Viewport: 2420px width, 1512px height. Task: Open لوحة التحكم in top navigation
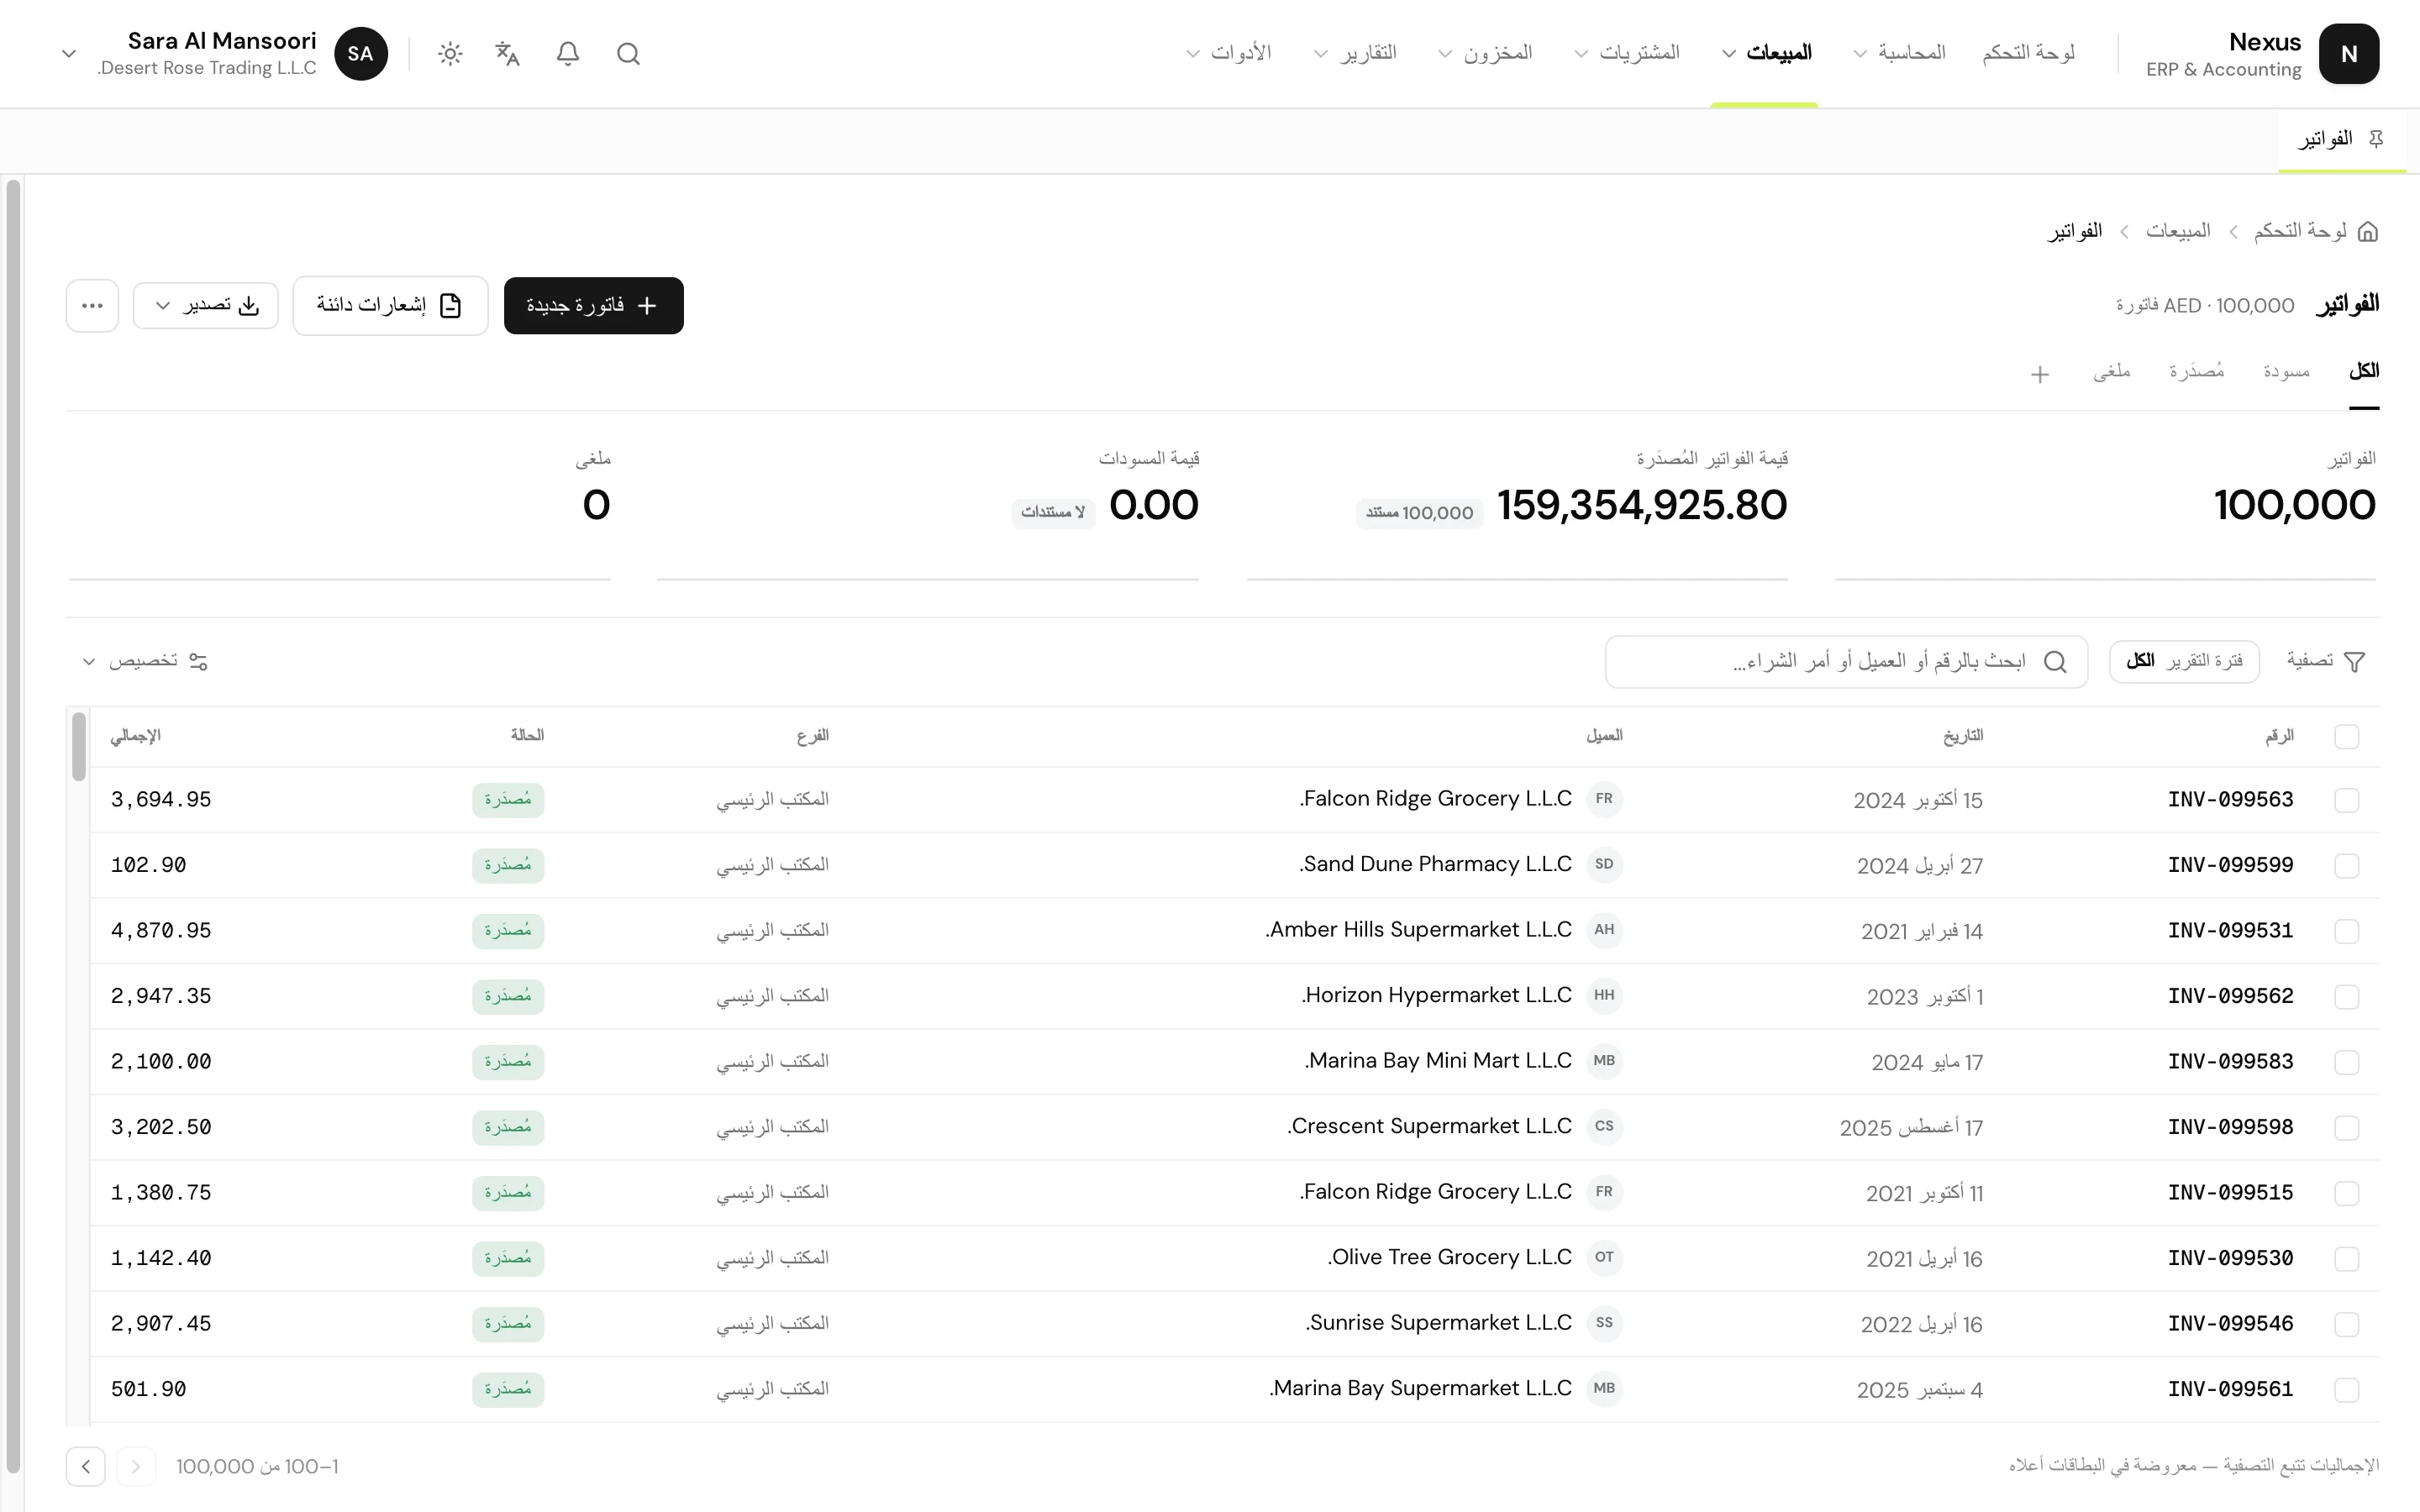pyautogui.click(x=2028, y=53)
